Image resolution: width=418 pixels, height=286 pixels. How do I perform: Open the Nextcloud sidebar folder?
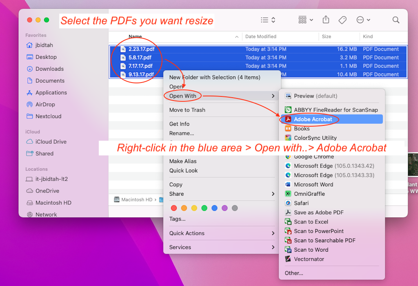point(44,116)
